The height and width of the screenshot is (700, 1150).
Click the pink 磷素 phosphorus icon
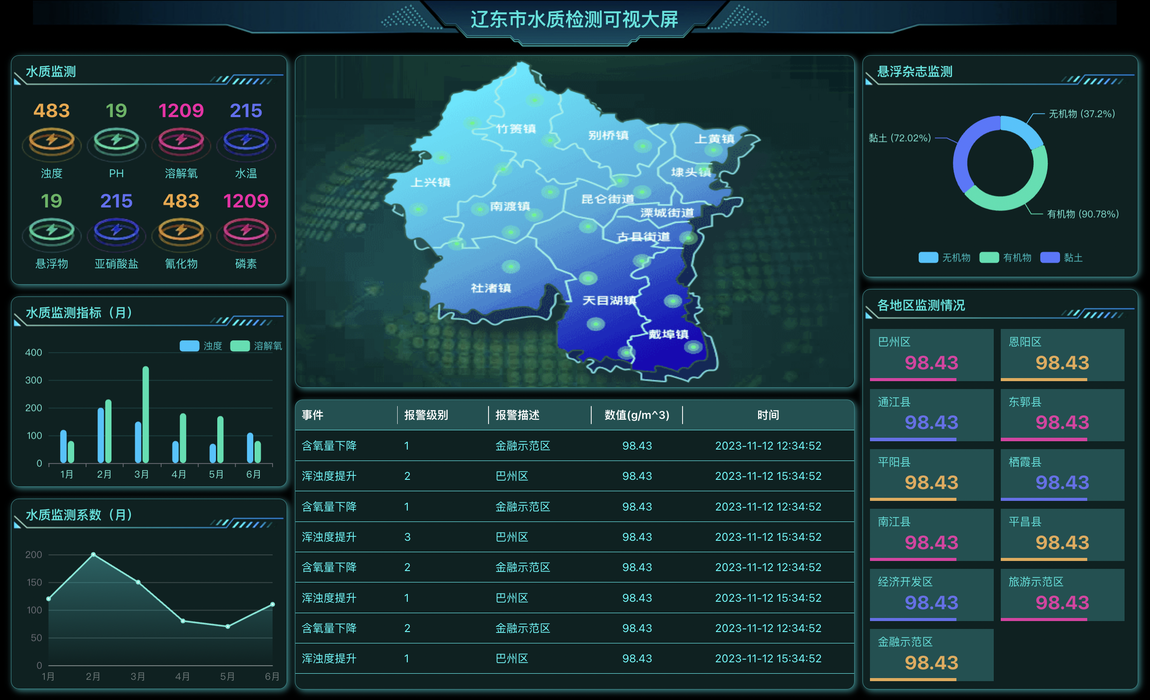click(x=246, y=231)
